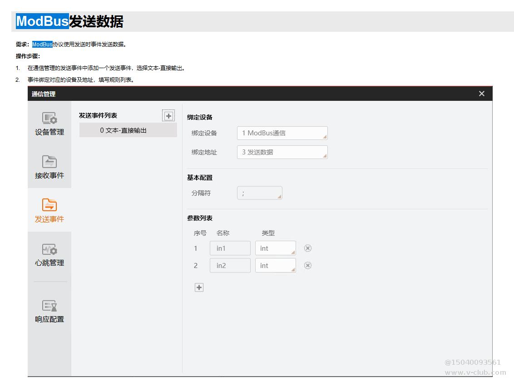Screen dimensions: 514x382
Task: Open the 绑定地址 发送数据 dropdown
Action: click(282, 152)
